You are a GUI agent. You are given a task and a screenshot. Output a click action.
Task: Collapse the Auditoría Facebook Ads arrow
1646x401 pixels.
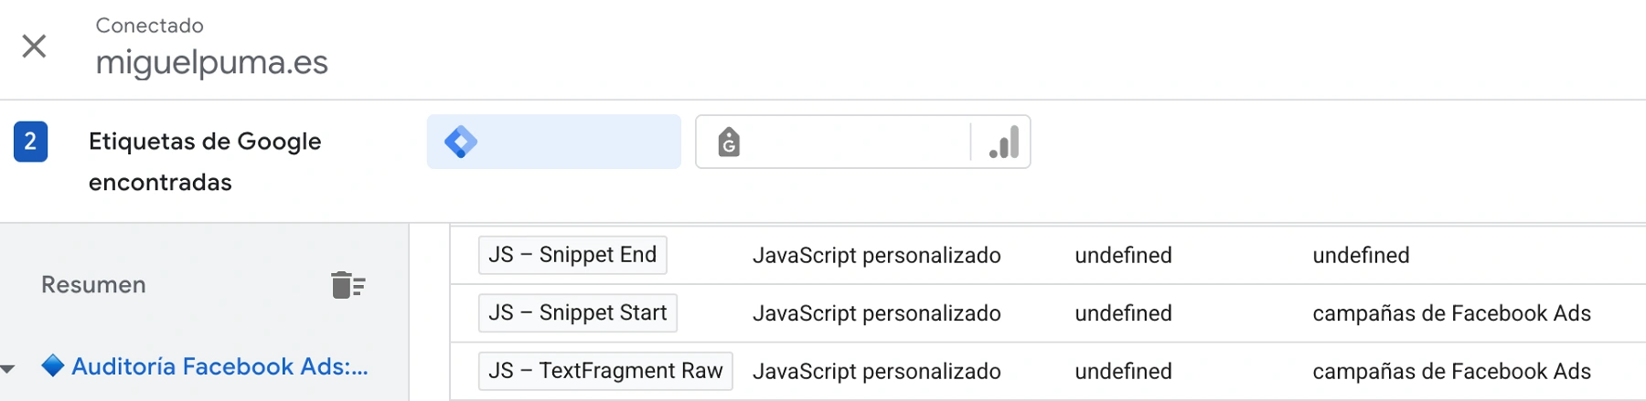pos(8,369)
